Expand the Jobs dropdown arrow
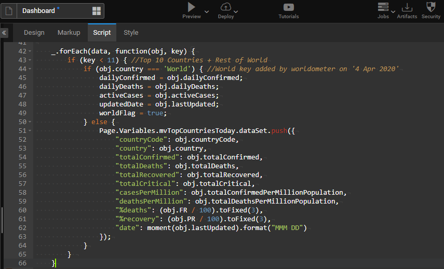Screen dimensions: 444x269 [x=393, y=11]
